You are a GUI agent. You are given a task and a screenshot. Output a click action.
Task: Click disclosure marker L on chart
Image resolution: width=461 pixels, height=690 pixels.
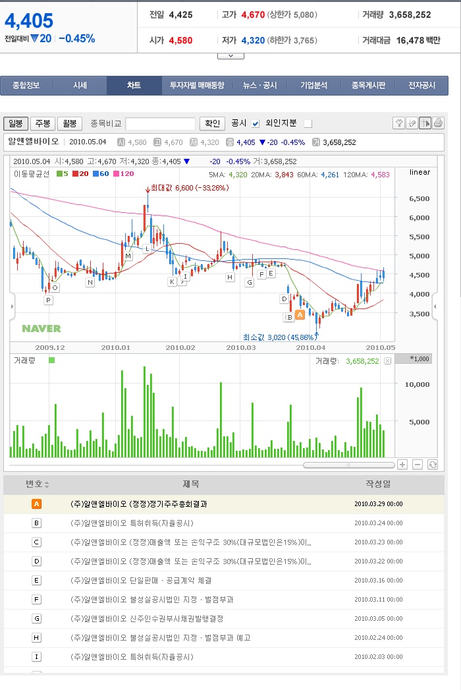[x=147, y=249]
